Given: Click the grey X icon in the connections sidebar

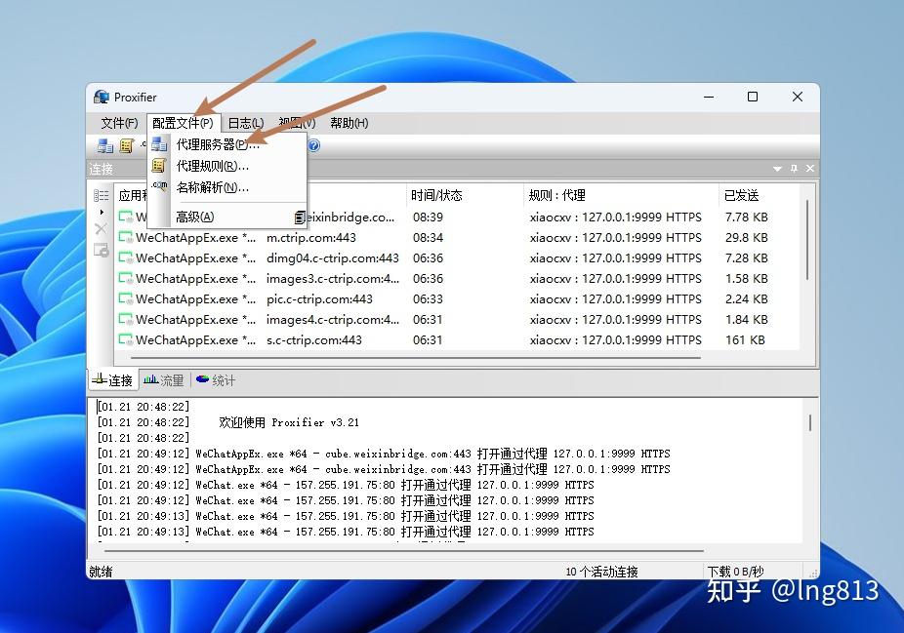Looking at the screenshot, I should (x=101, y=228).
